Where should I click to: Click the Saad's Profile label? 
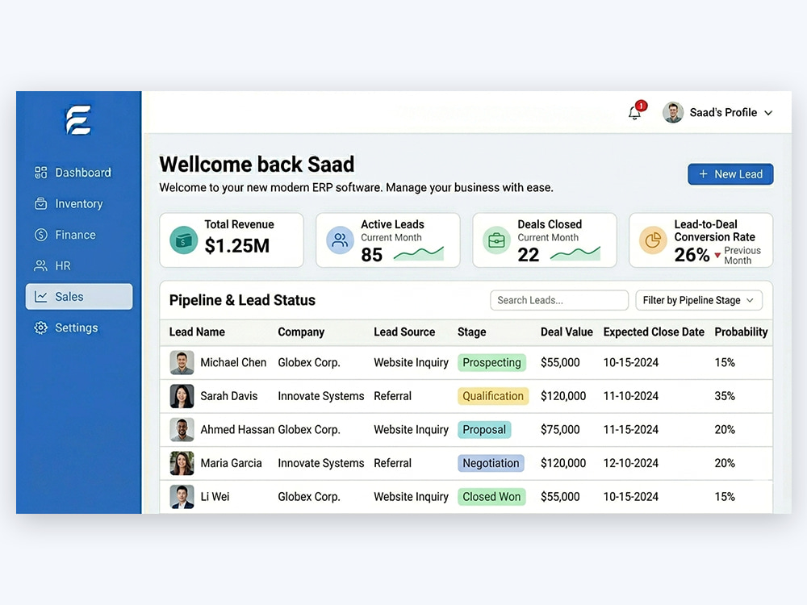[x=723, y=113]
